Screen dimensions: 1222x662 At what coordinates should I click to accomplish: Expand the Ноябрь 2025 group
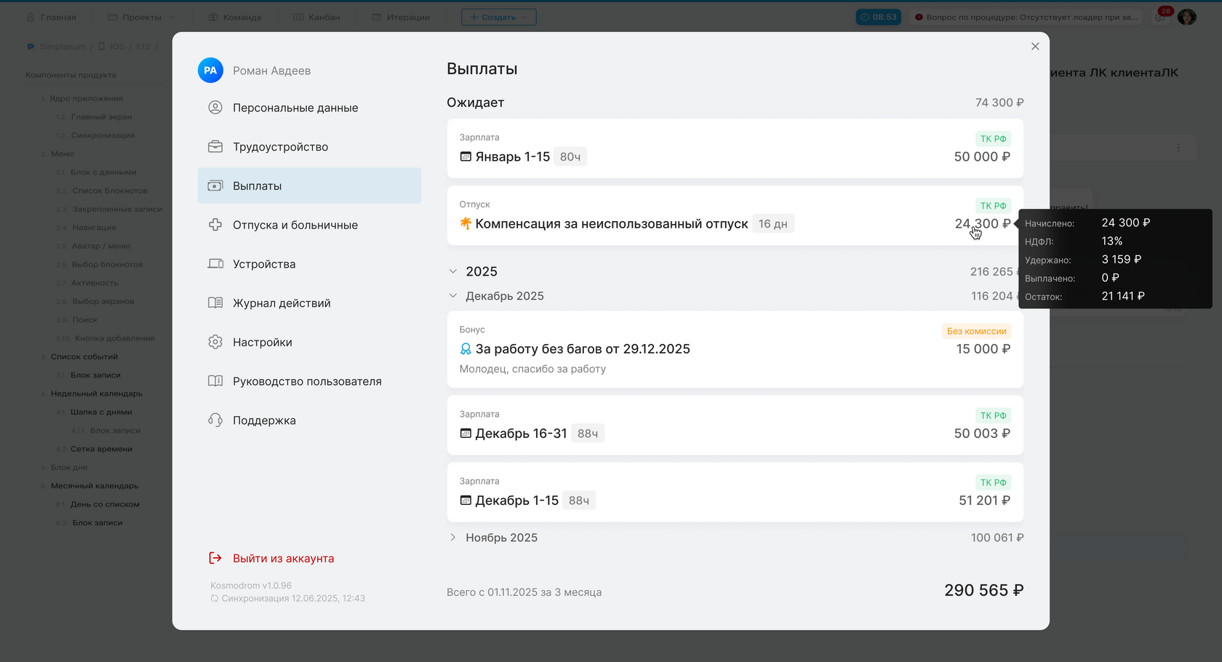pyautogui.click(x=453, y=538)
